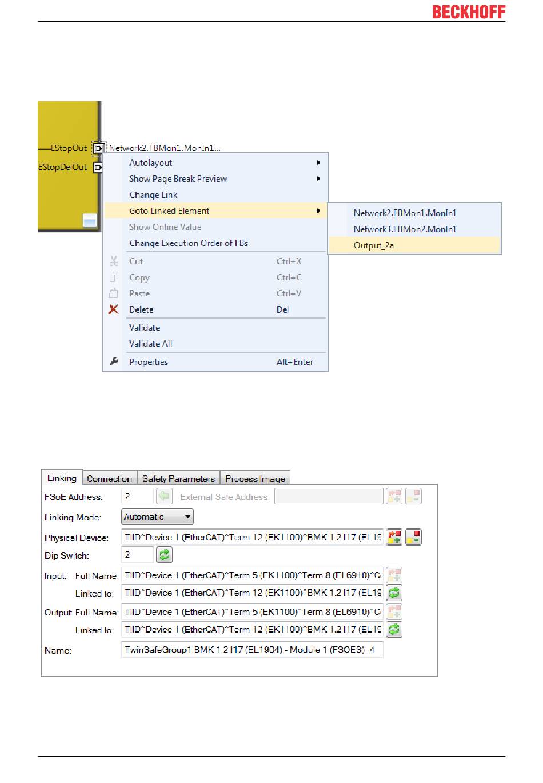
Task: Click the EStopDelOut label on the yellow block
Action: tap(63, 168)
